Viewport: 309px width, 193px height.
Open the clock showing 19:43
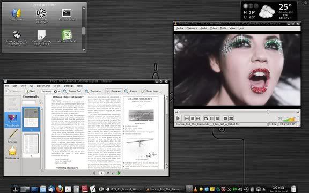(x=278, y=189)
